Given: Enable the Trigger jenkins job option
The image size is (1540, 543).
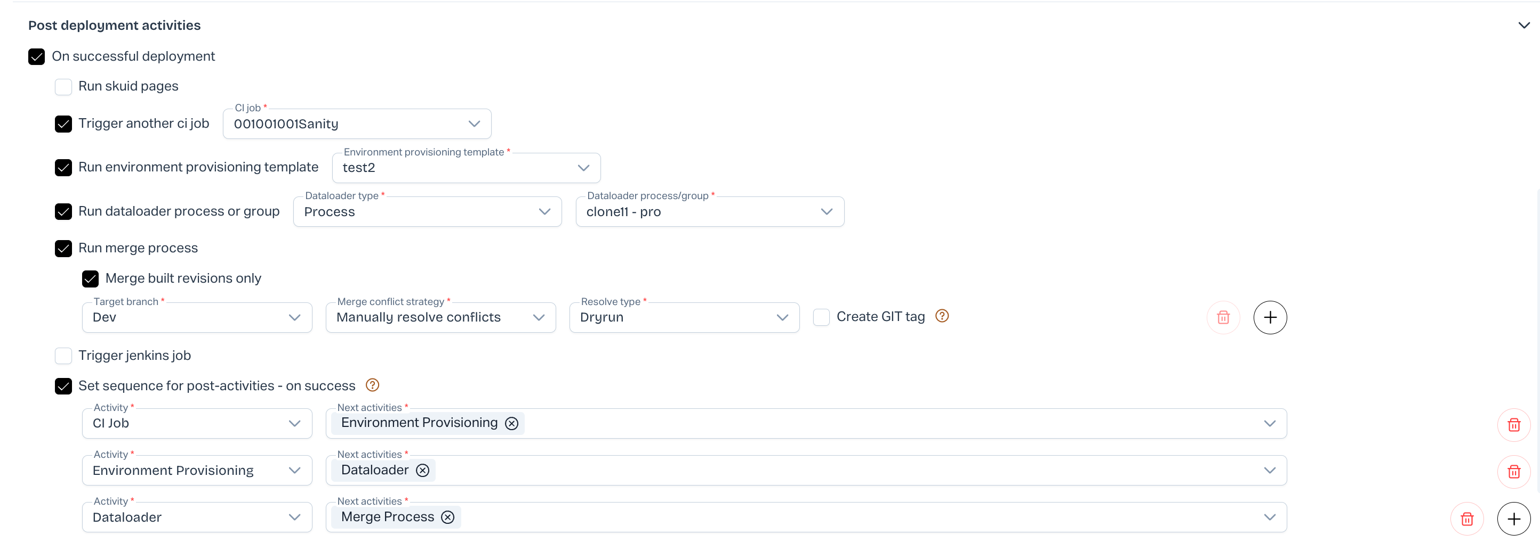Looking at the screenshot, I should coord(63,356).
